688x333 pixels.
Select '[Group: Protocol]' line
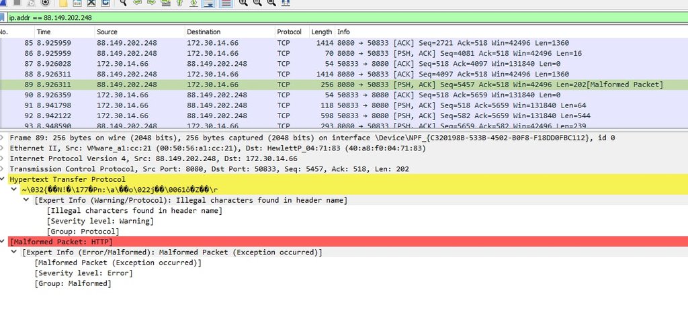click(83, 232)
